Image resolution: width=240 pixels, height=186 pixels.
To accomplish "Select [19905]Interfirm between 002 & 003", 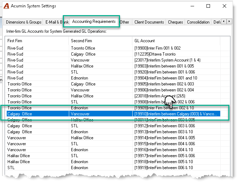I will pyautogui.click(x=164, y=84).
